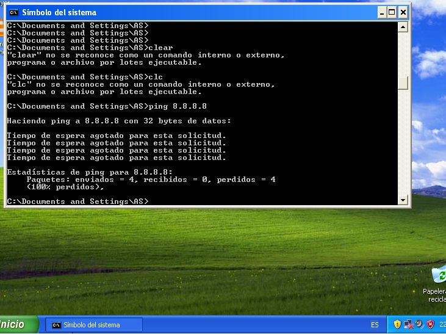
Task: Click the line 'ping 8.8.8.8' command
Action: [107, 106]
